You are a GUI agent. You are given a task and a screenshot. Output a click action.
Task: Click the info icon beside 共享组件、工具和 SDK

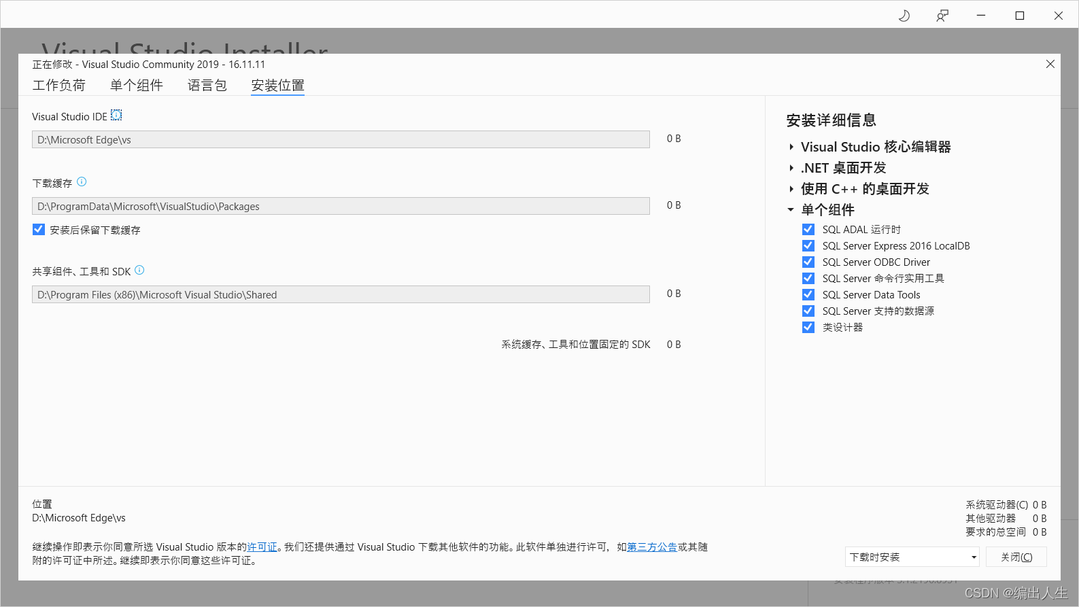[139, 270]
